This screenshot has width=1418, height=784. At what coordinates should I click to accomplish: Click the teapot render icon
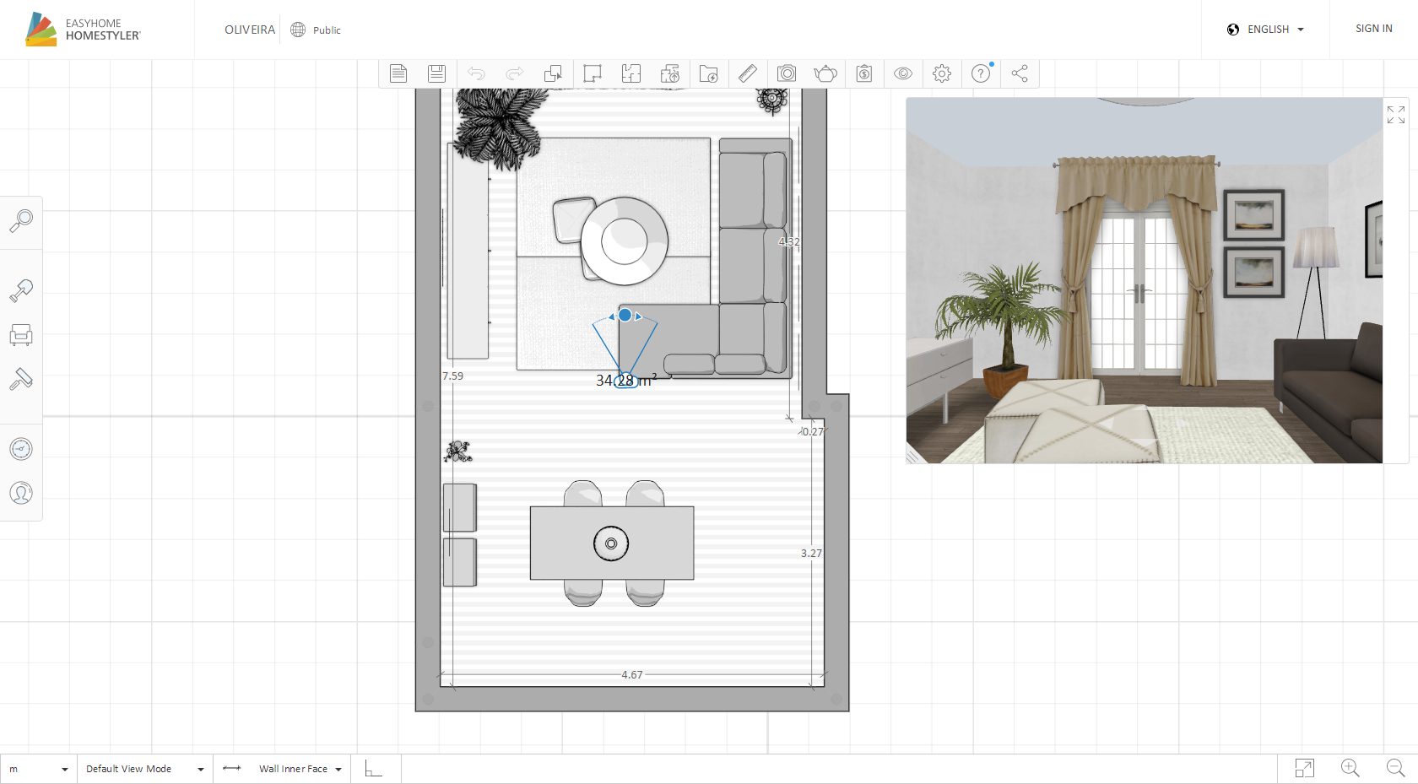(825, 73)
